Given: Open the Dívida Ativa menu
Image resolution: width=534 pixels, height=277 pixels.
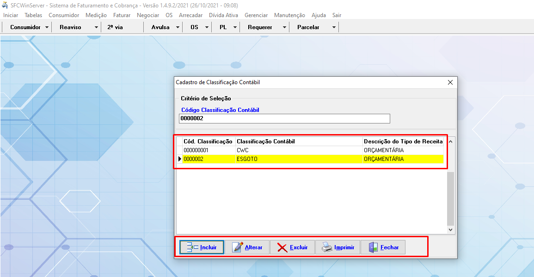Looking at the screenshot, I should (223, 15).
